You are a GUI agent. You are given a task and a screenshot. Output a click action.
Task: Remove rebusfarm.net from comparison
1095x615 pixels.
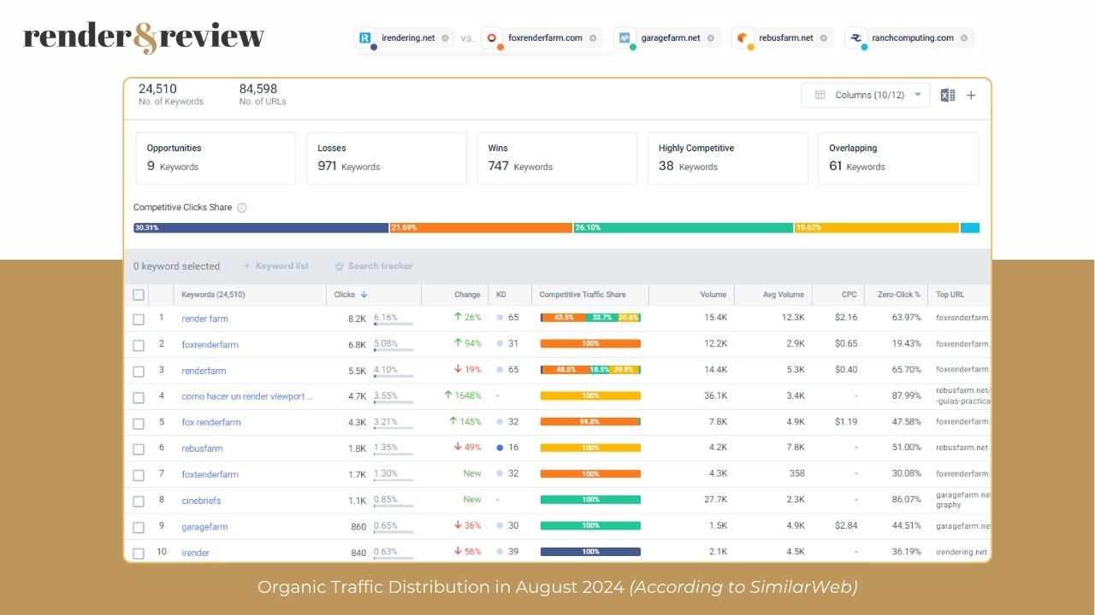(824, 38)
